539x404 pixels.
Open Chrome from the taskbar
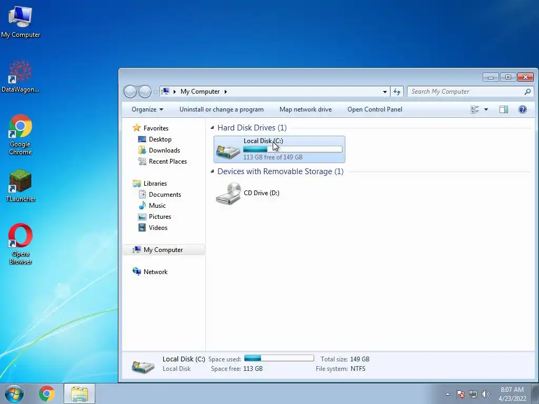[x=47, y=393]
